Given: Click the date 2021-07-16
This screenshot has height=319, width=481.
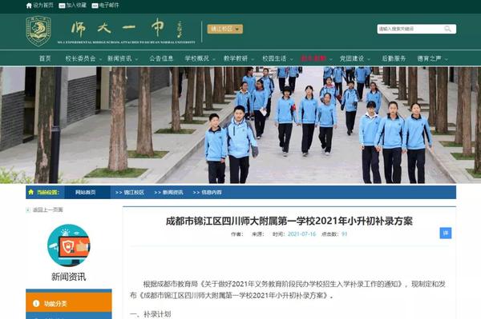Looking at the screenshot, I should tap(301, 234).
